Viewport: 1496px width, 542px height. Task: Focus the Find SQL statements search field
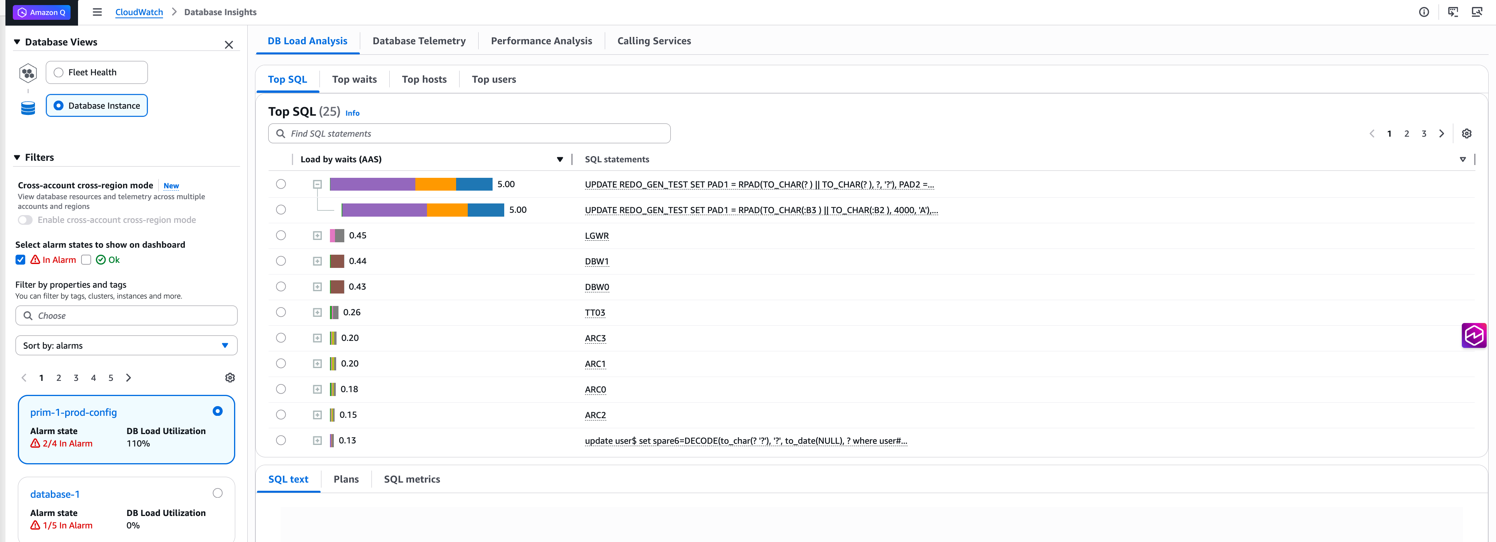pyautogui.click(x=469, y=134)
